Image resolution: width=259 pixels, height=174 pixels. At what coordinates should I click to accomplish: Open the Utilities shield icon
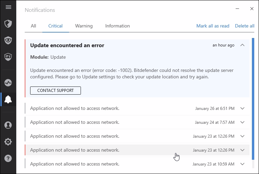8,57
